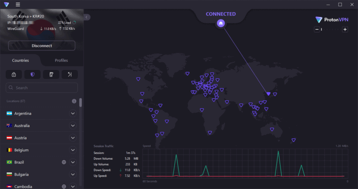Toggle Secure Core lock icon
This screenshot has height=189, width=358.
tap(14, 74)
